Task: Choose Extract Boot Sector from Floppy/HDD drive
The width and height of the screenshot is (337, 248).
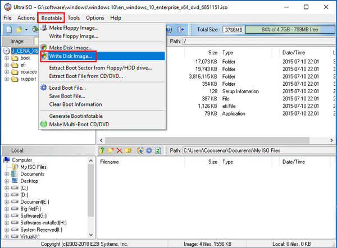Action: 101,68
